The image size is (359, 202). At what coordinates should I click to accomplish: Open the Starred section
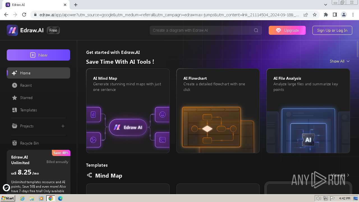[x=38, y=98]
